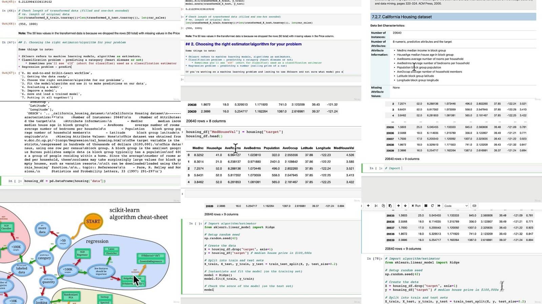Click the 'quantity' decision bubble
This screenshot has width=542, height=304.
click(48, 281)
